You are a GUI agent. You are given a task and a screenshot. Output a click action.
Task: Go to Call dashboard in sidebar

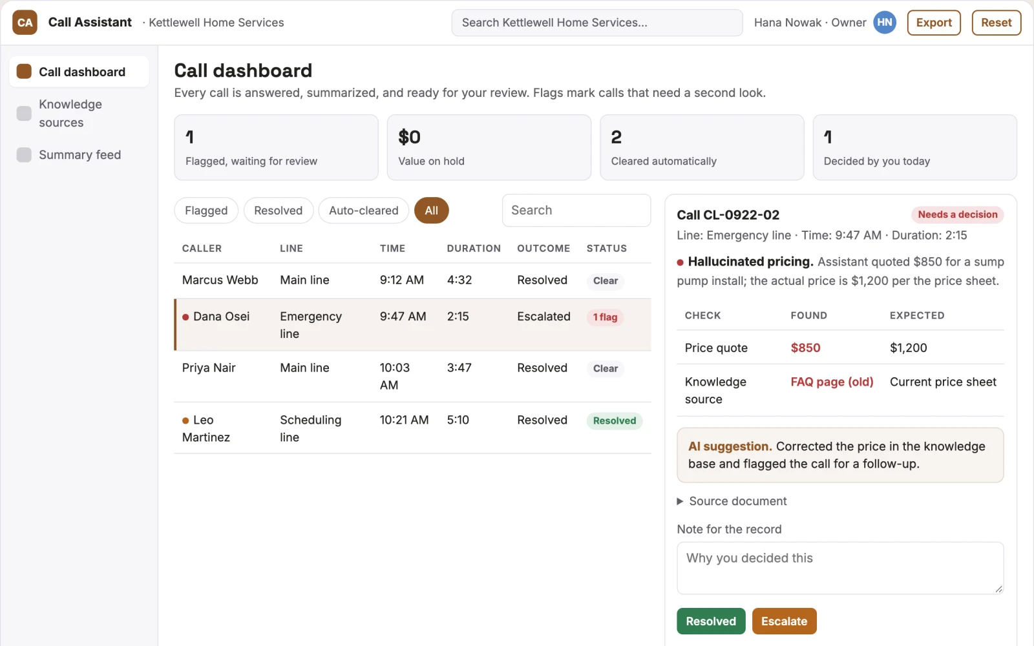point(79,71)
